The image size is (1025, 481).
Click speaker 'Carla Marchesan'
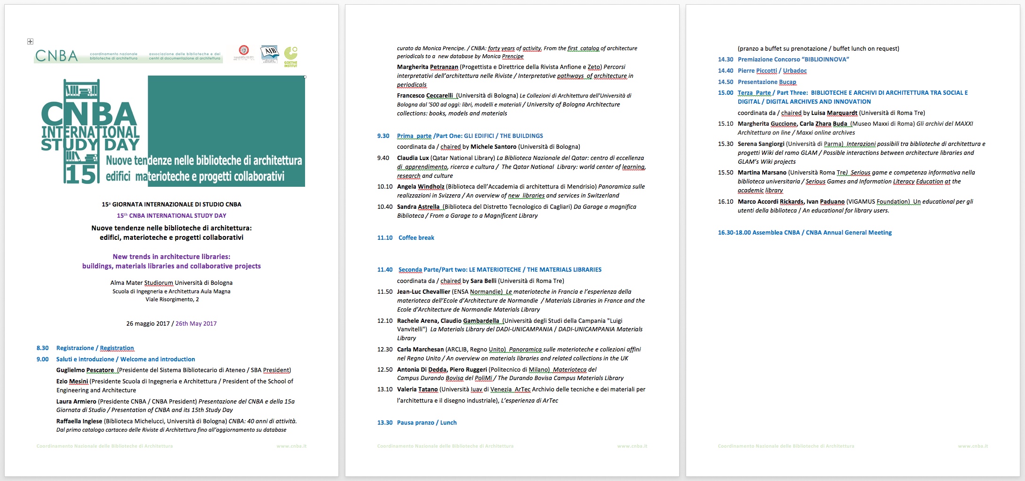420,350
